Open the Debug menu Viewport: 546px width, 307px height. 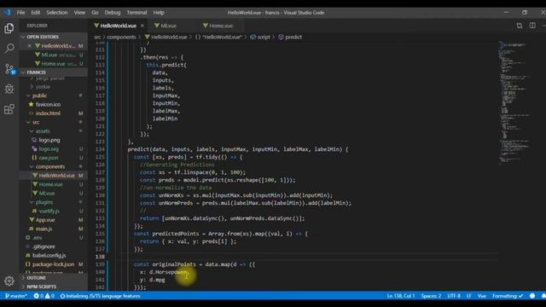pyautogui.click(x=113, y=13)
